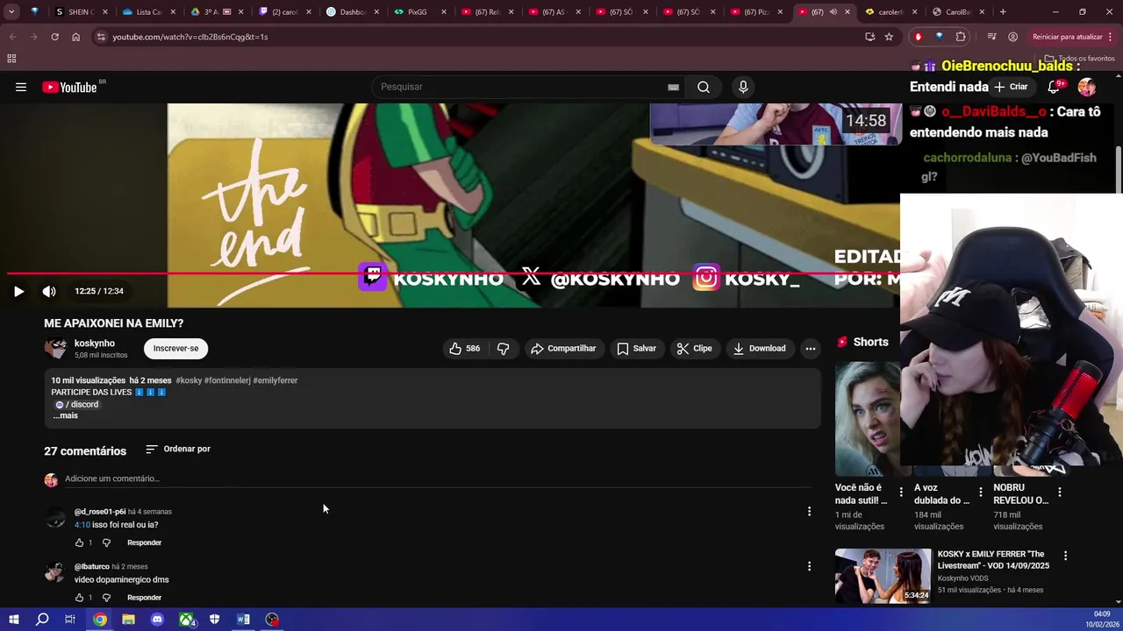1123x631 pixels.
Task: Reload the page in Chrome
Action: (x=54, y=37)
